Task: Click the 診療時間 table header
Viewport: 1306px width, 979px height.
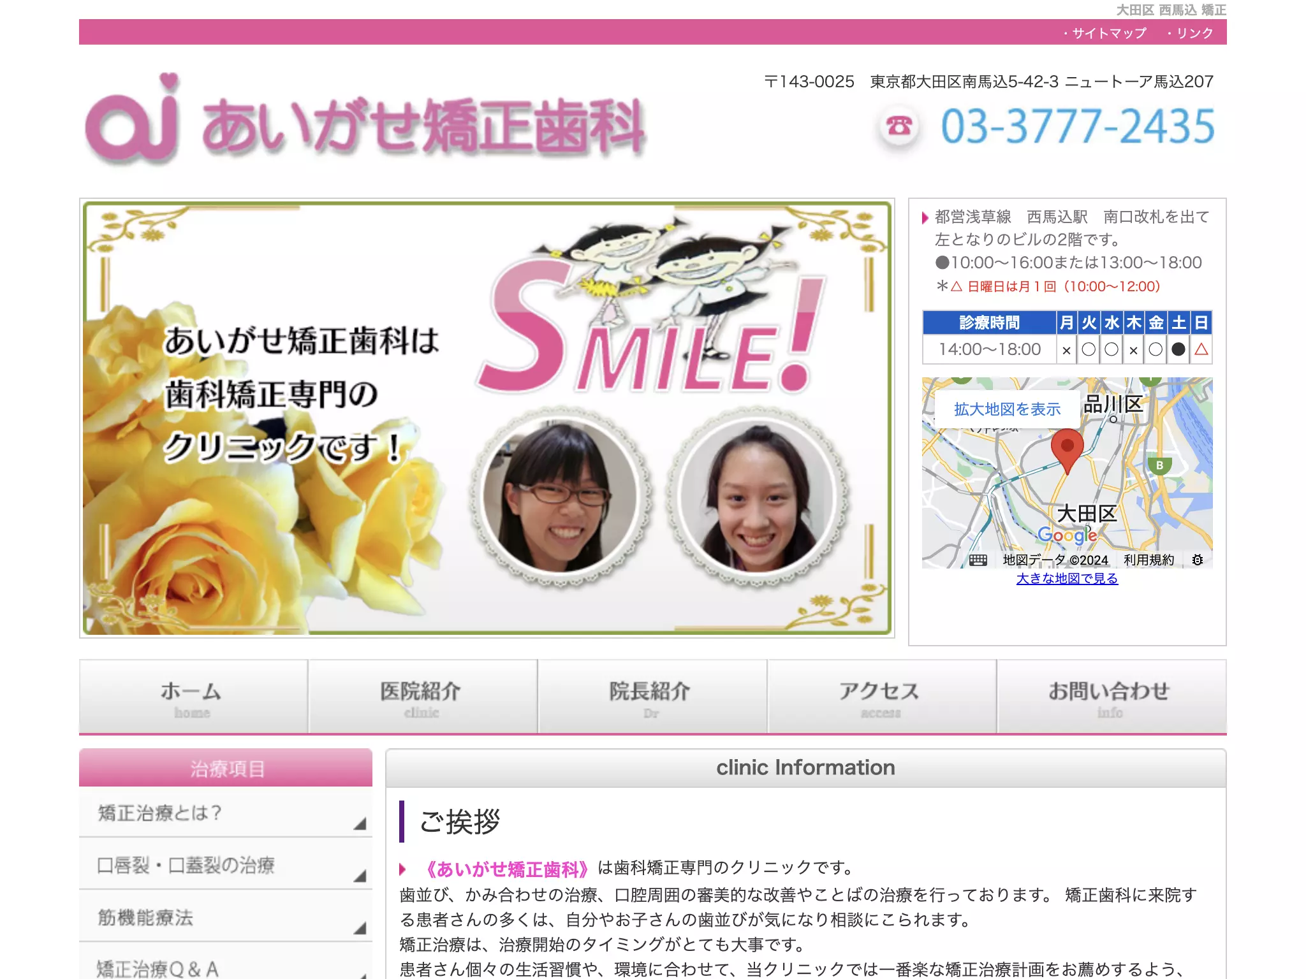Action: 989,323
